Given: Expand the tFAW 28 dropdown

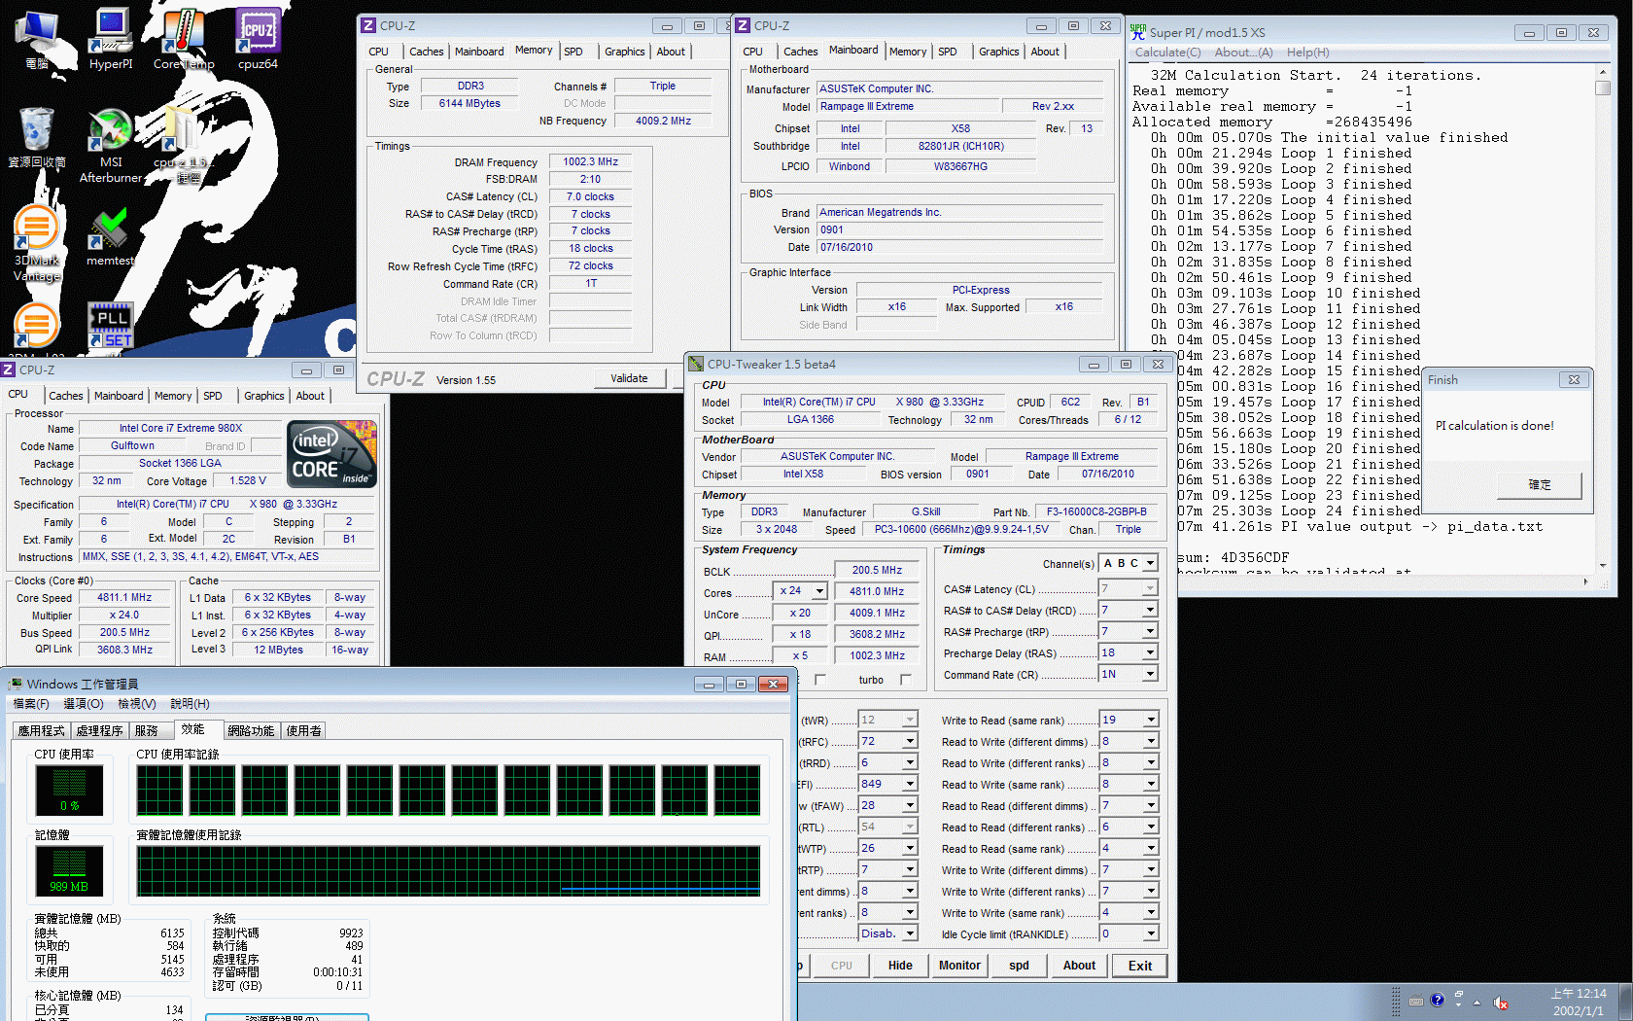Looking at the screenshot, I should 911,805.
